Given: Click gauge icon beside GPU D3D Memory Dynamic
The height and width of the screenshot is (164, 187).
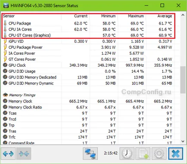Looking at the screenshot, I should pos(5,83).
